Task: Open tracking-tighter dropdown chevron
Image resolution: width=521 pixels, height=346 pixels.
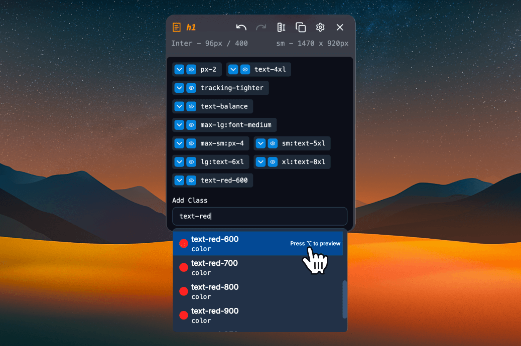Action: (179, 88)
